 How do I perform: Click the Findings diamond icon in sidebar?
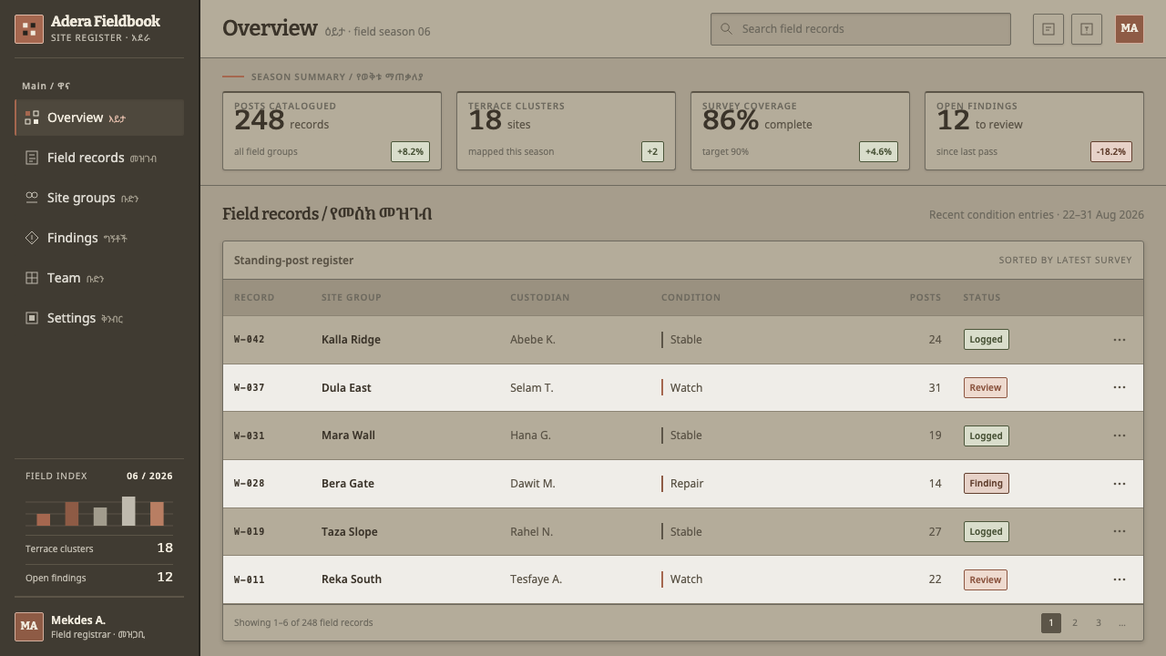point(32,238)
